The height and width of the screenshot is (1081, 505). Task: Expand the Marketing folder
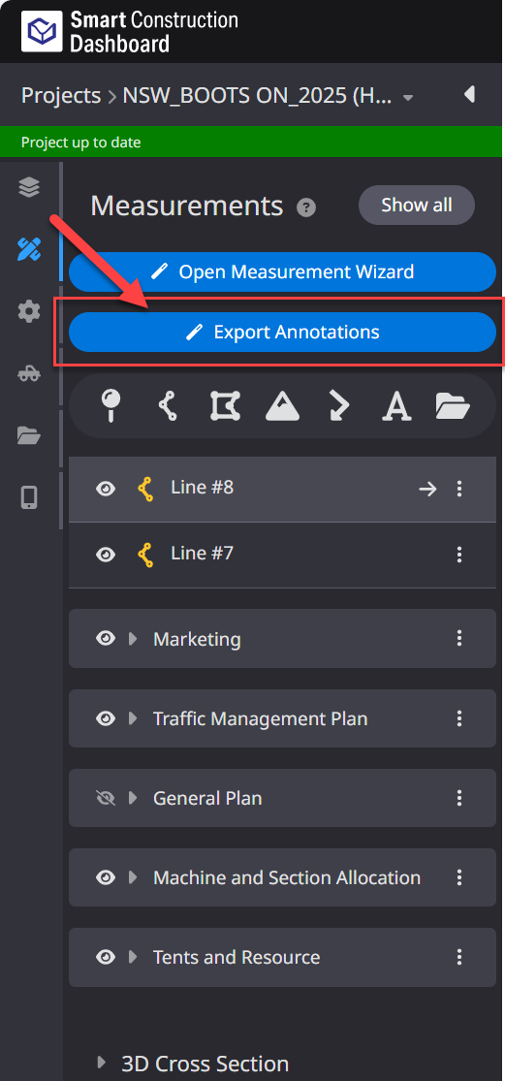[x=133, y=639]
